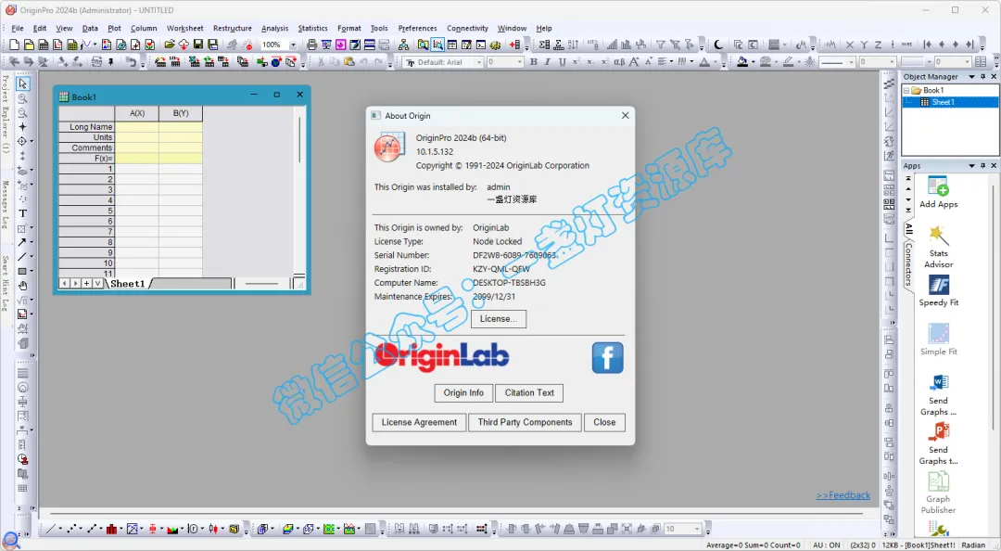Screen dimensions: 1001x551
Task: Open the font size dropdown
Action: coord(519,62)
